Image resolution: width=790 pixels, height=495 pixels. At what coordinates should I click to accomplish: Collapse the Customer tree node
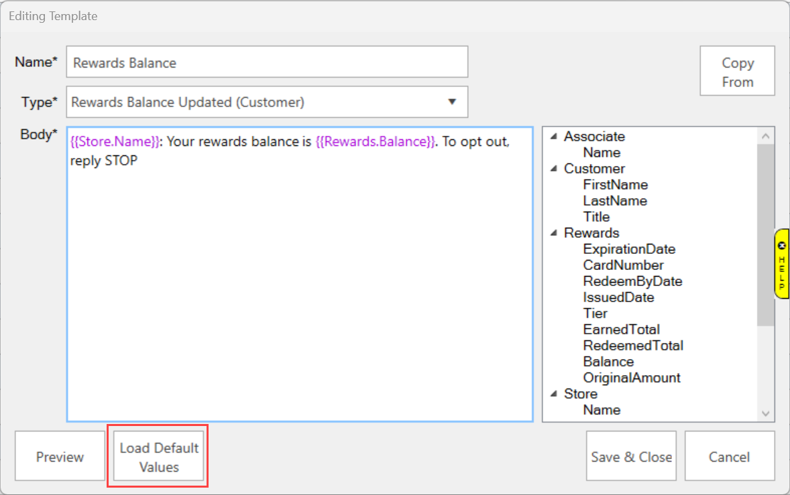click(x=554, y=169)
